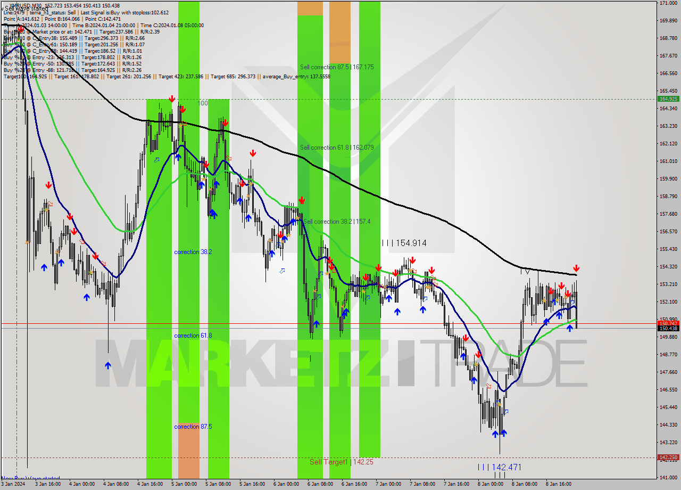
Task: Click the red 150.742 price tag
Action: (x=668, y=323)
